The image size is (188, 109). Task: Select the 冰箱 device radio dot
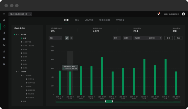click(22, 38)
